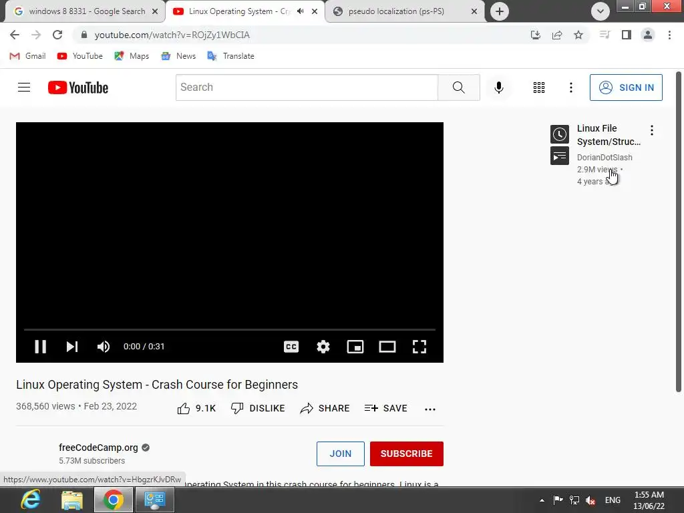Image resolution: width=684 pixels, height=513 pixels.
Task: Switch to windows 8 8331 Google Search tab
Action: pyautogui.click(x=86, y=11)
